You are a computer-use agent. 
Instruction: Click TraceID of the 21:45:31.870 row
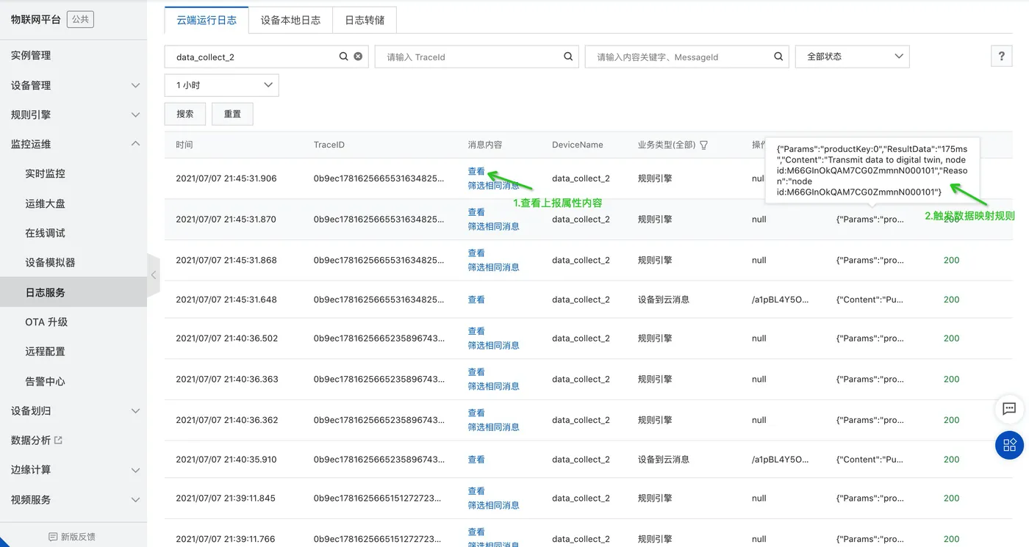pos(379,220)
